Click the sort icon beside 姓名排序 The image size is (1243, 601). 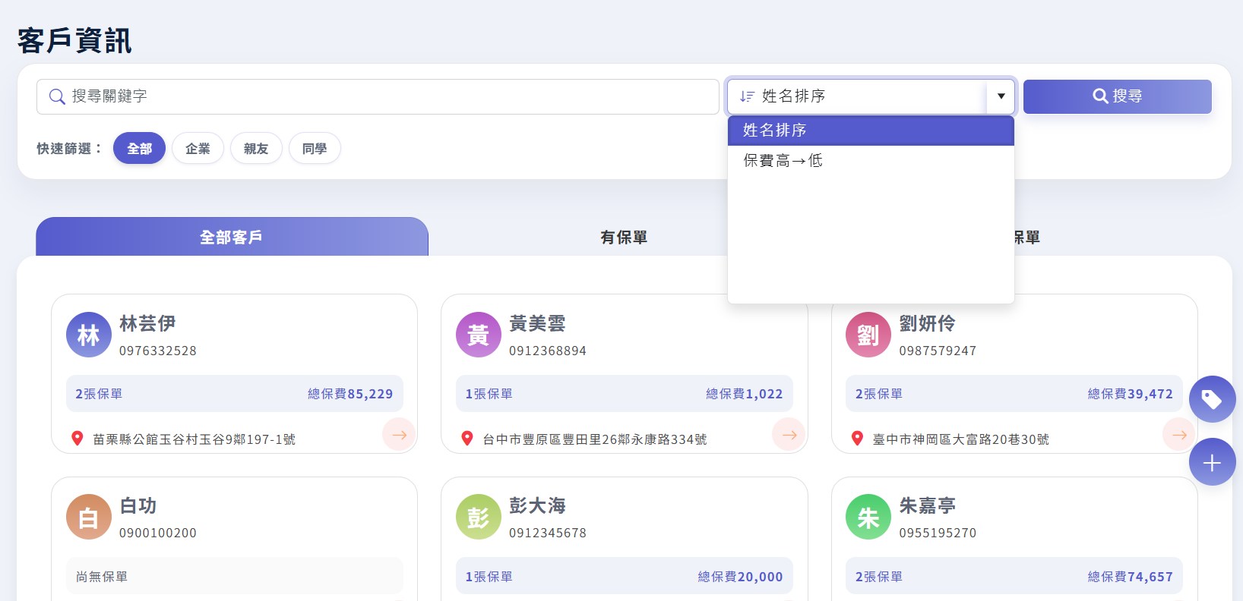(x=747, y=96)
